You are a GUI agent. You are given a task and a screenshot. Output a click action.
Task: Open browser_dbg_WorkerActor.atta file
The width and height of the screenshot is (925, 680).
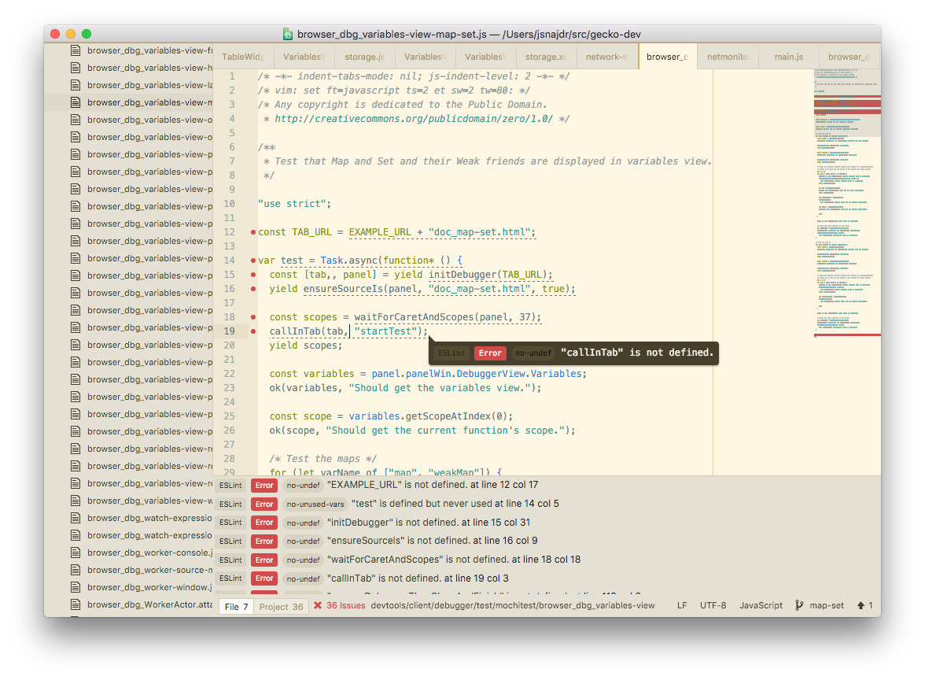(x=149, y=604)
